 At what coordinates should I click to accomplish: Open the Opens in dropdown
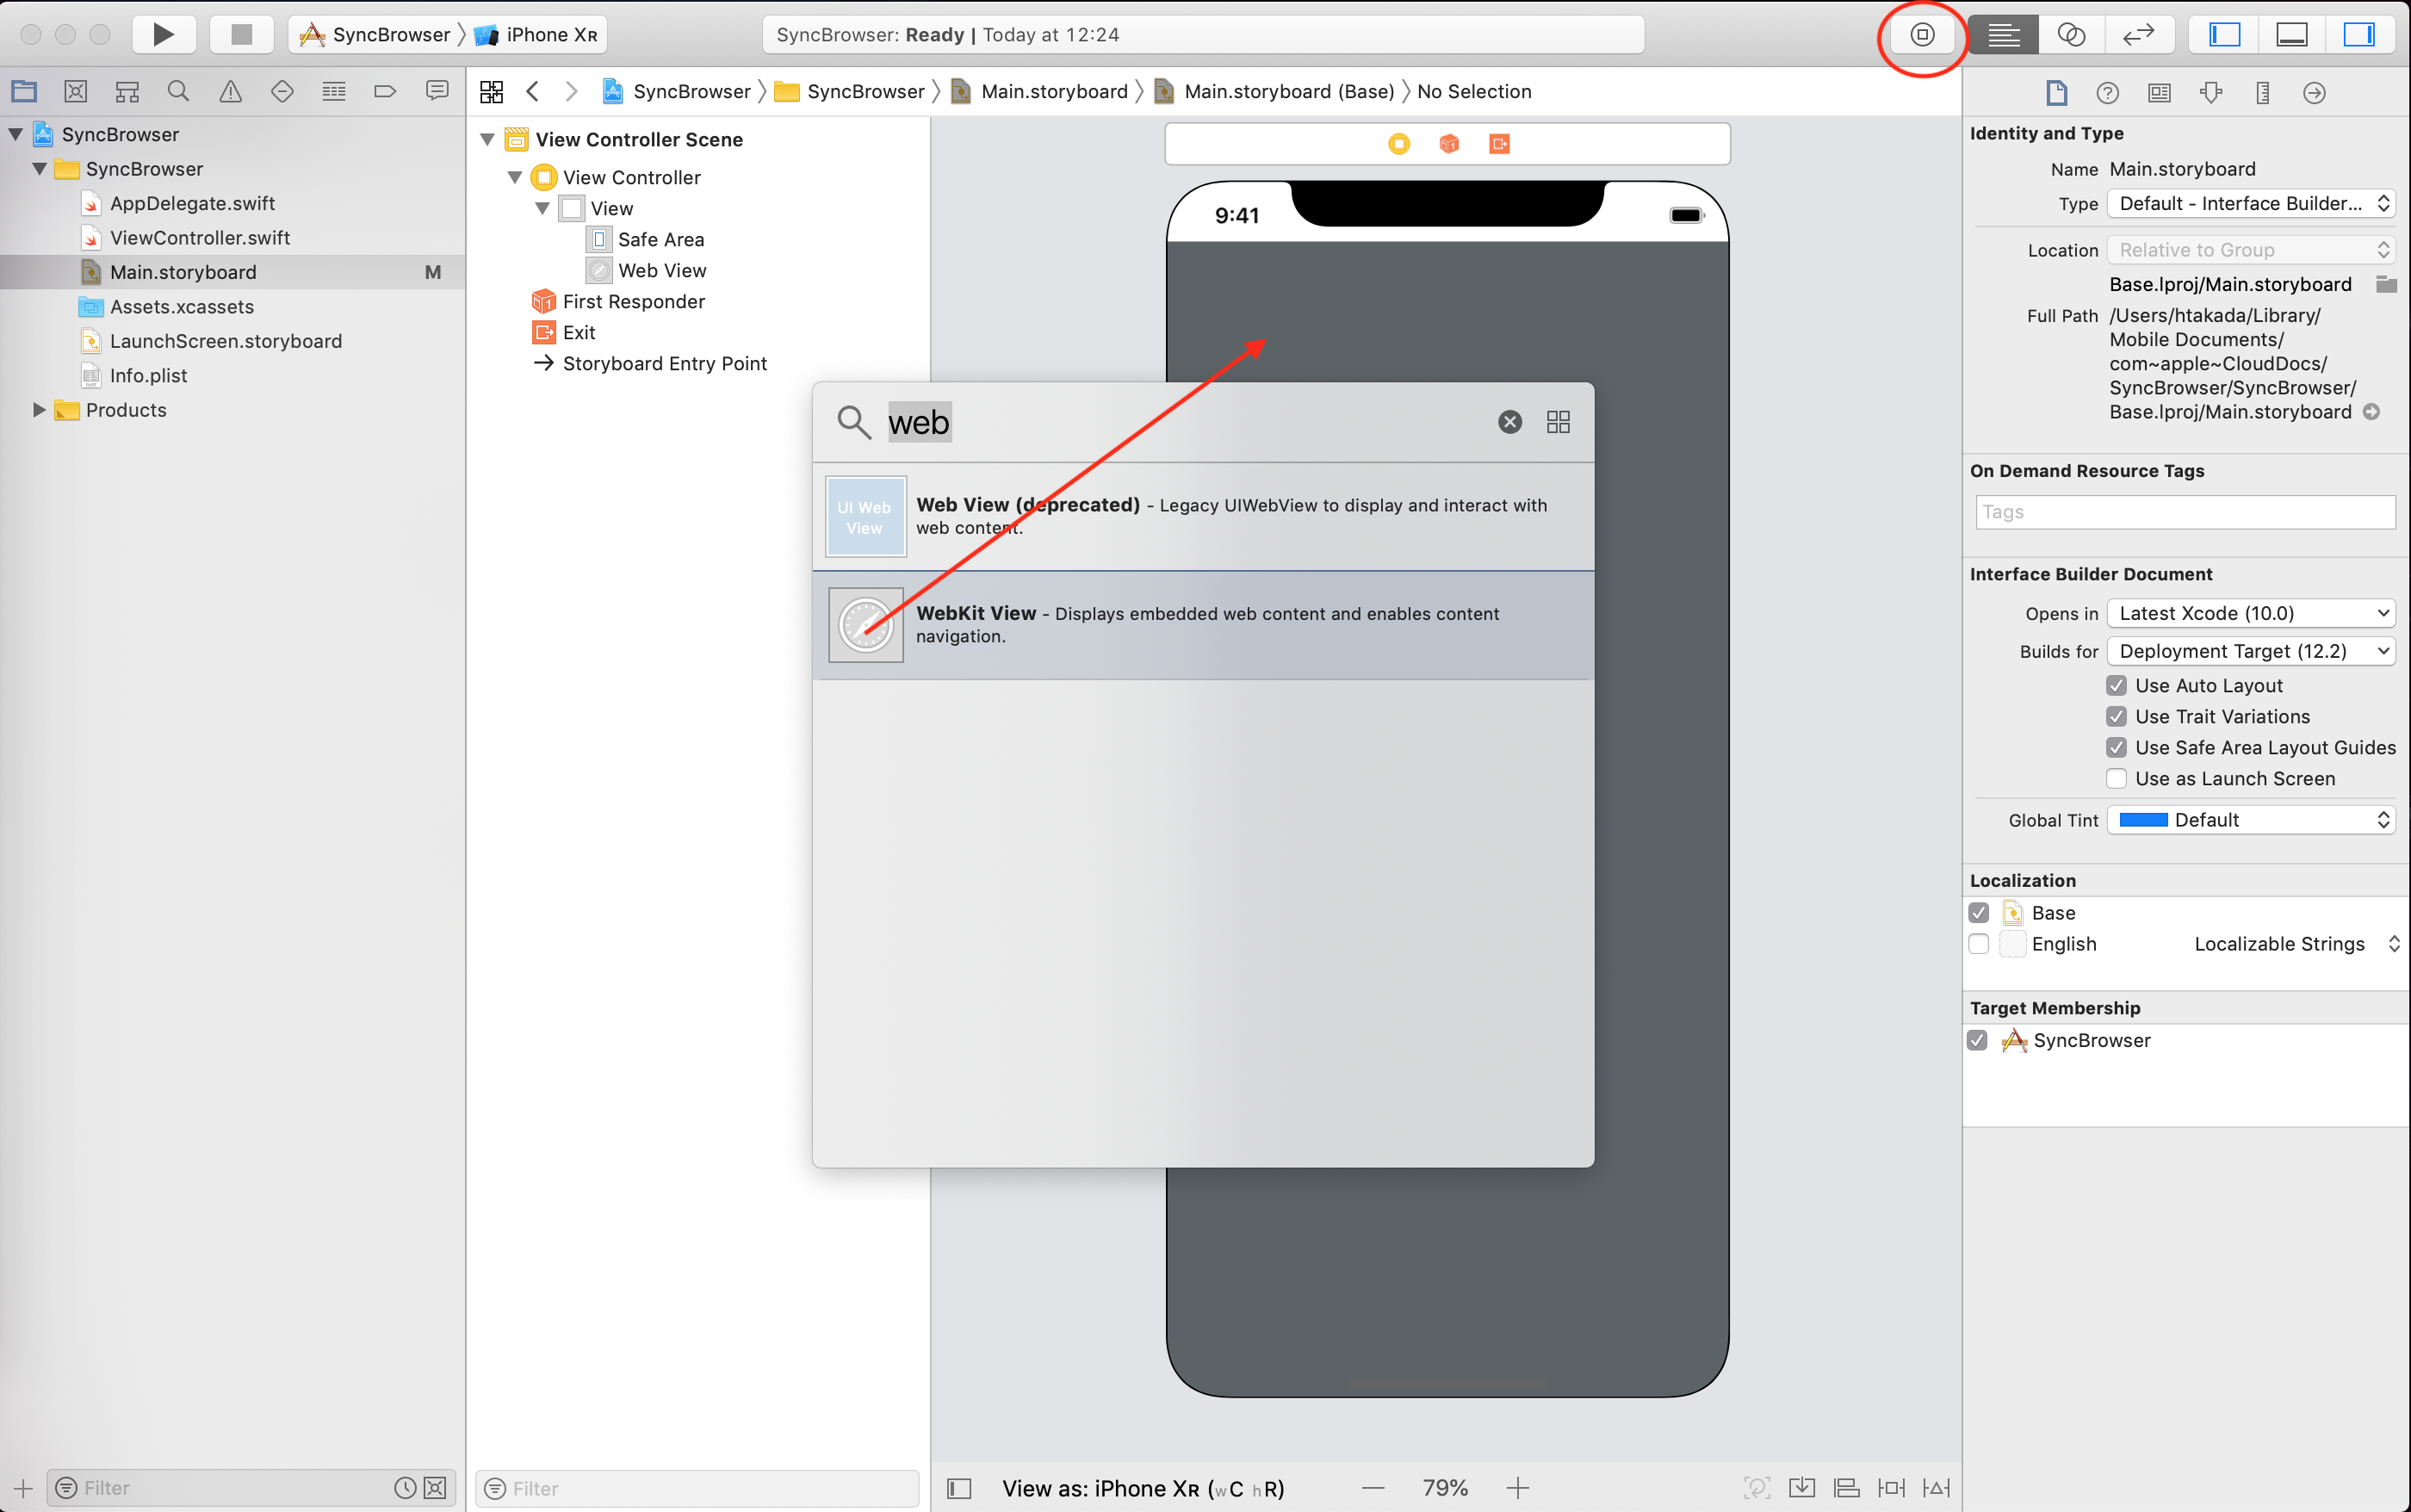pos(2250,613)
